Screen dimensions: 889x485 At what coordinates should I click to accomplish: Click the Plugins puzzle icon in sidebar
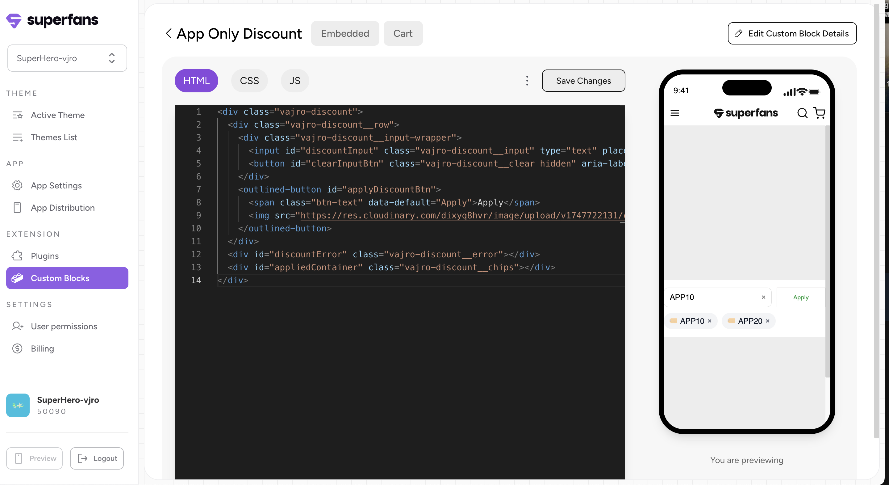17,256
